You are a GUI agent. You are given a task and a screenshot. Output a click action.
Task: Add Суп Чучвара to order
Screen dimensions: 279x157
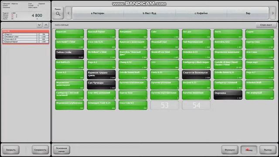101,85
